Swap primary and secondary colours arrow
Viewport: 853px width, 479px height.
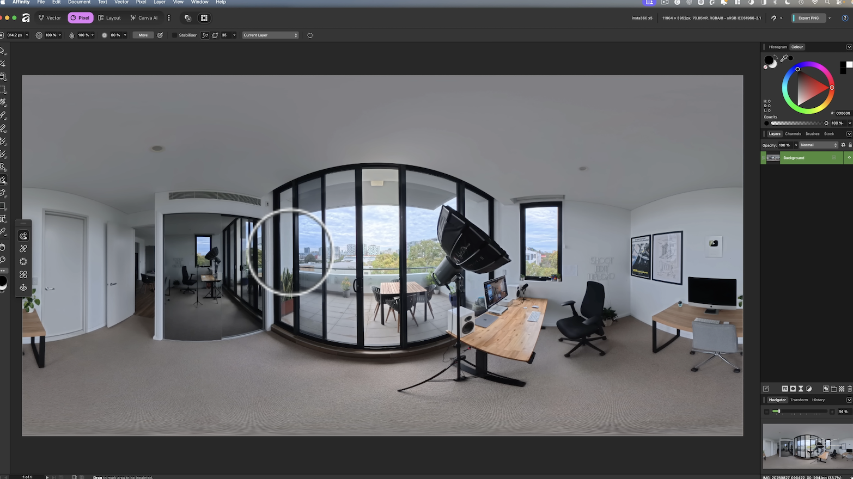[776, 57]
